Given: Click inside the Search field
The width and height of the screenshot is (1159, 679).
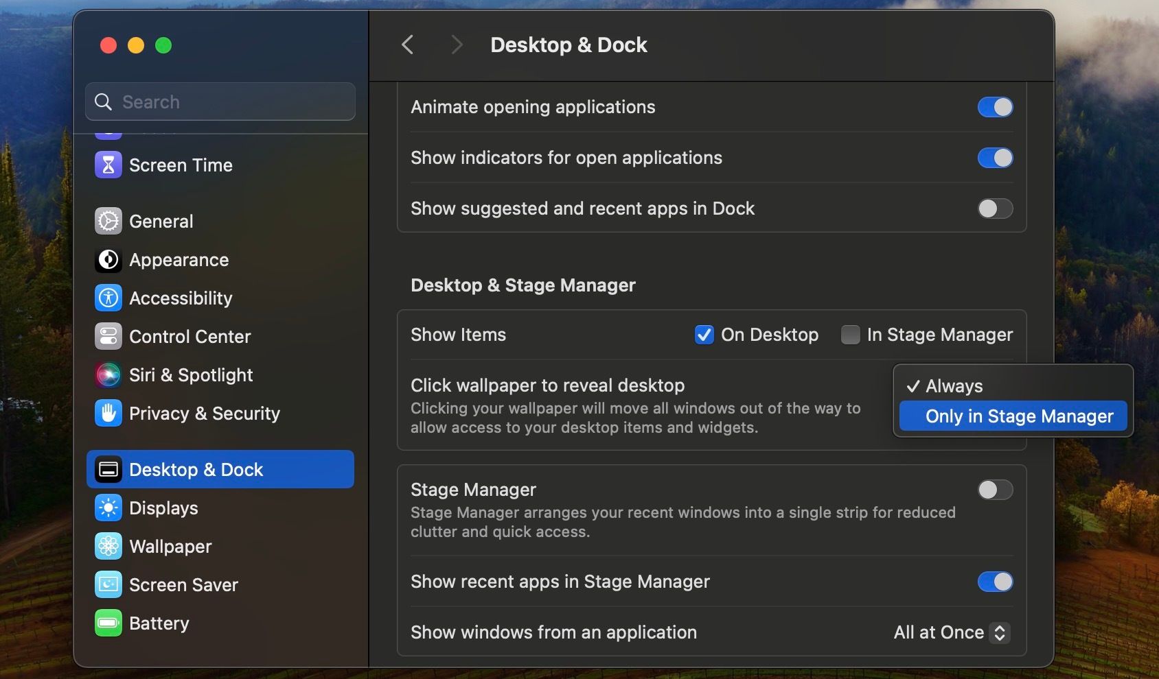Looking at the screenshot, I should 220,102.
